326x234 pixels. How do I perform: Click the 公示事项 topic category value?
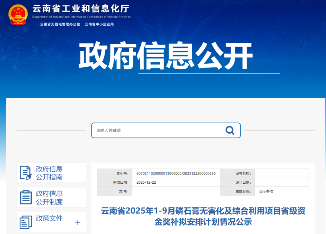point(266,191)
